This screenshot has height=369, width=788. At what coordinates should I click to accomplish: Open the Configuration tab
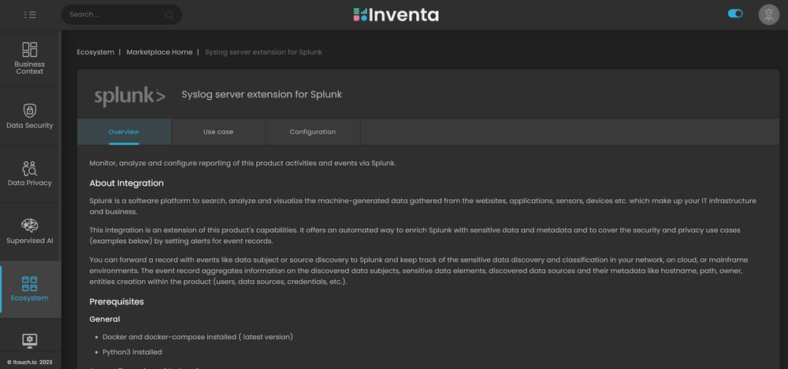313,132
